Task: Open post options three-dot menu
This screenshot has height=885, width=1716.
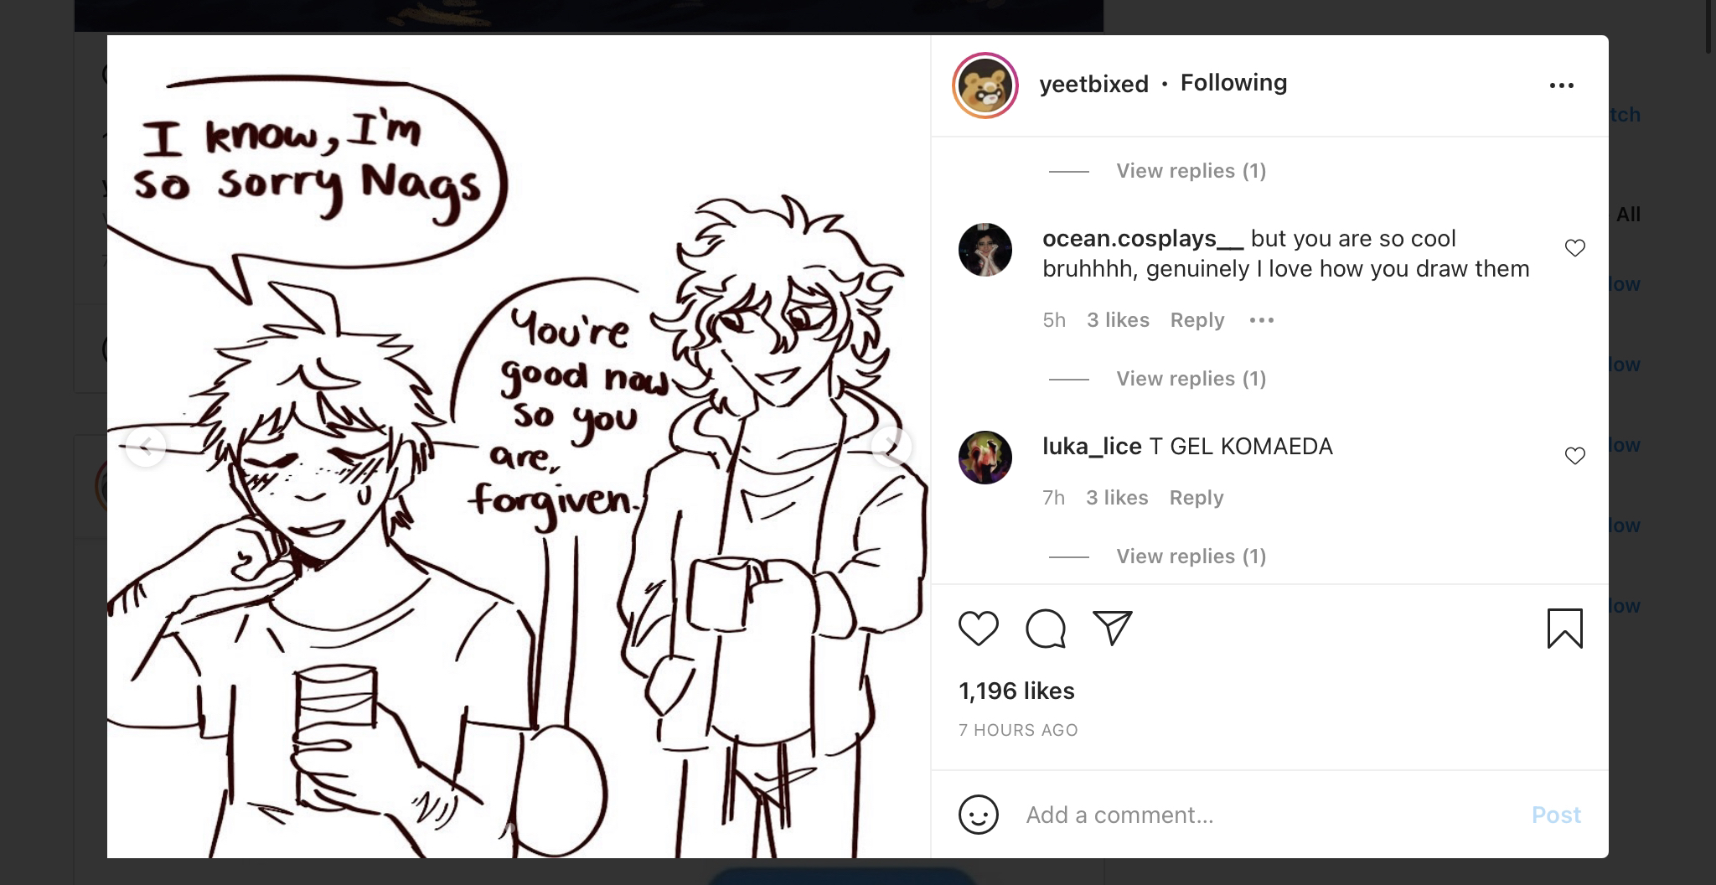Action: click(1561, 85)
